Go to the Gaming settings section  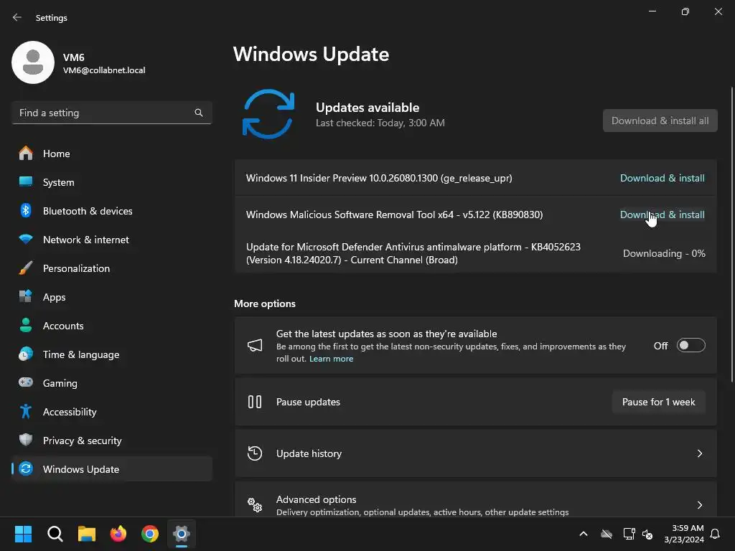click(111, 382)
